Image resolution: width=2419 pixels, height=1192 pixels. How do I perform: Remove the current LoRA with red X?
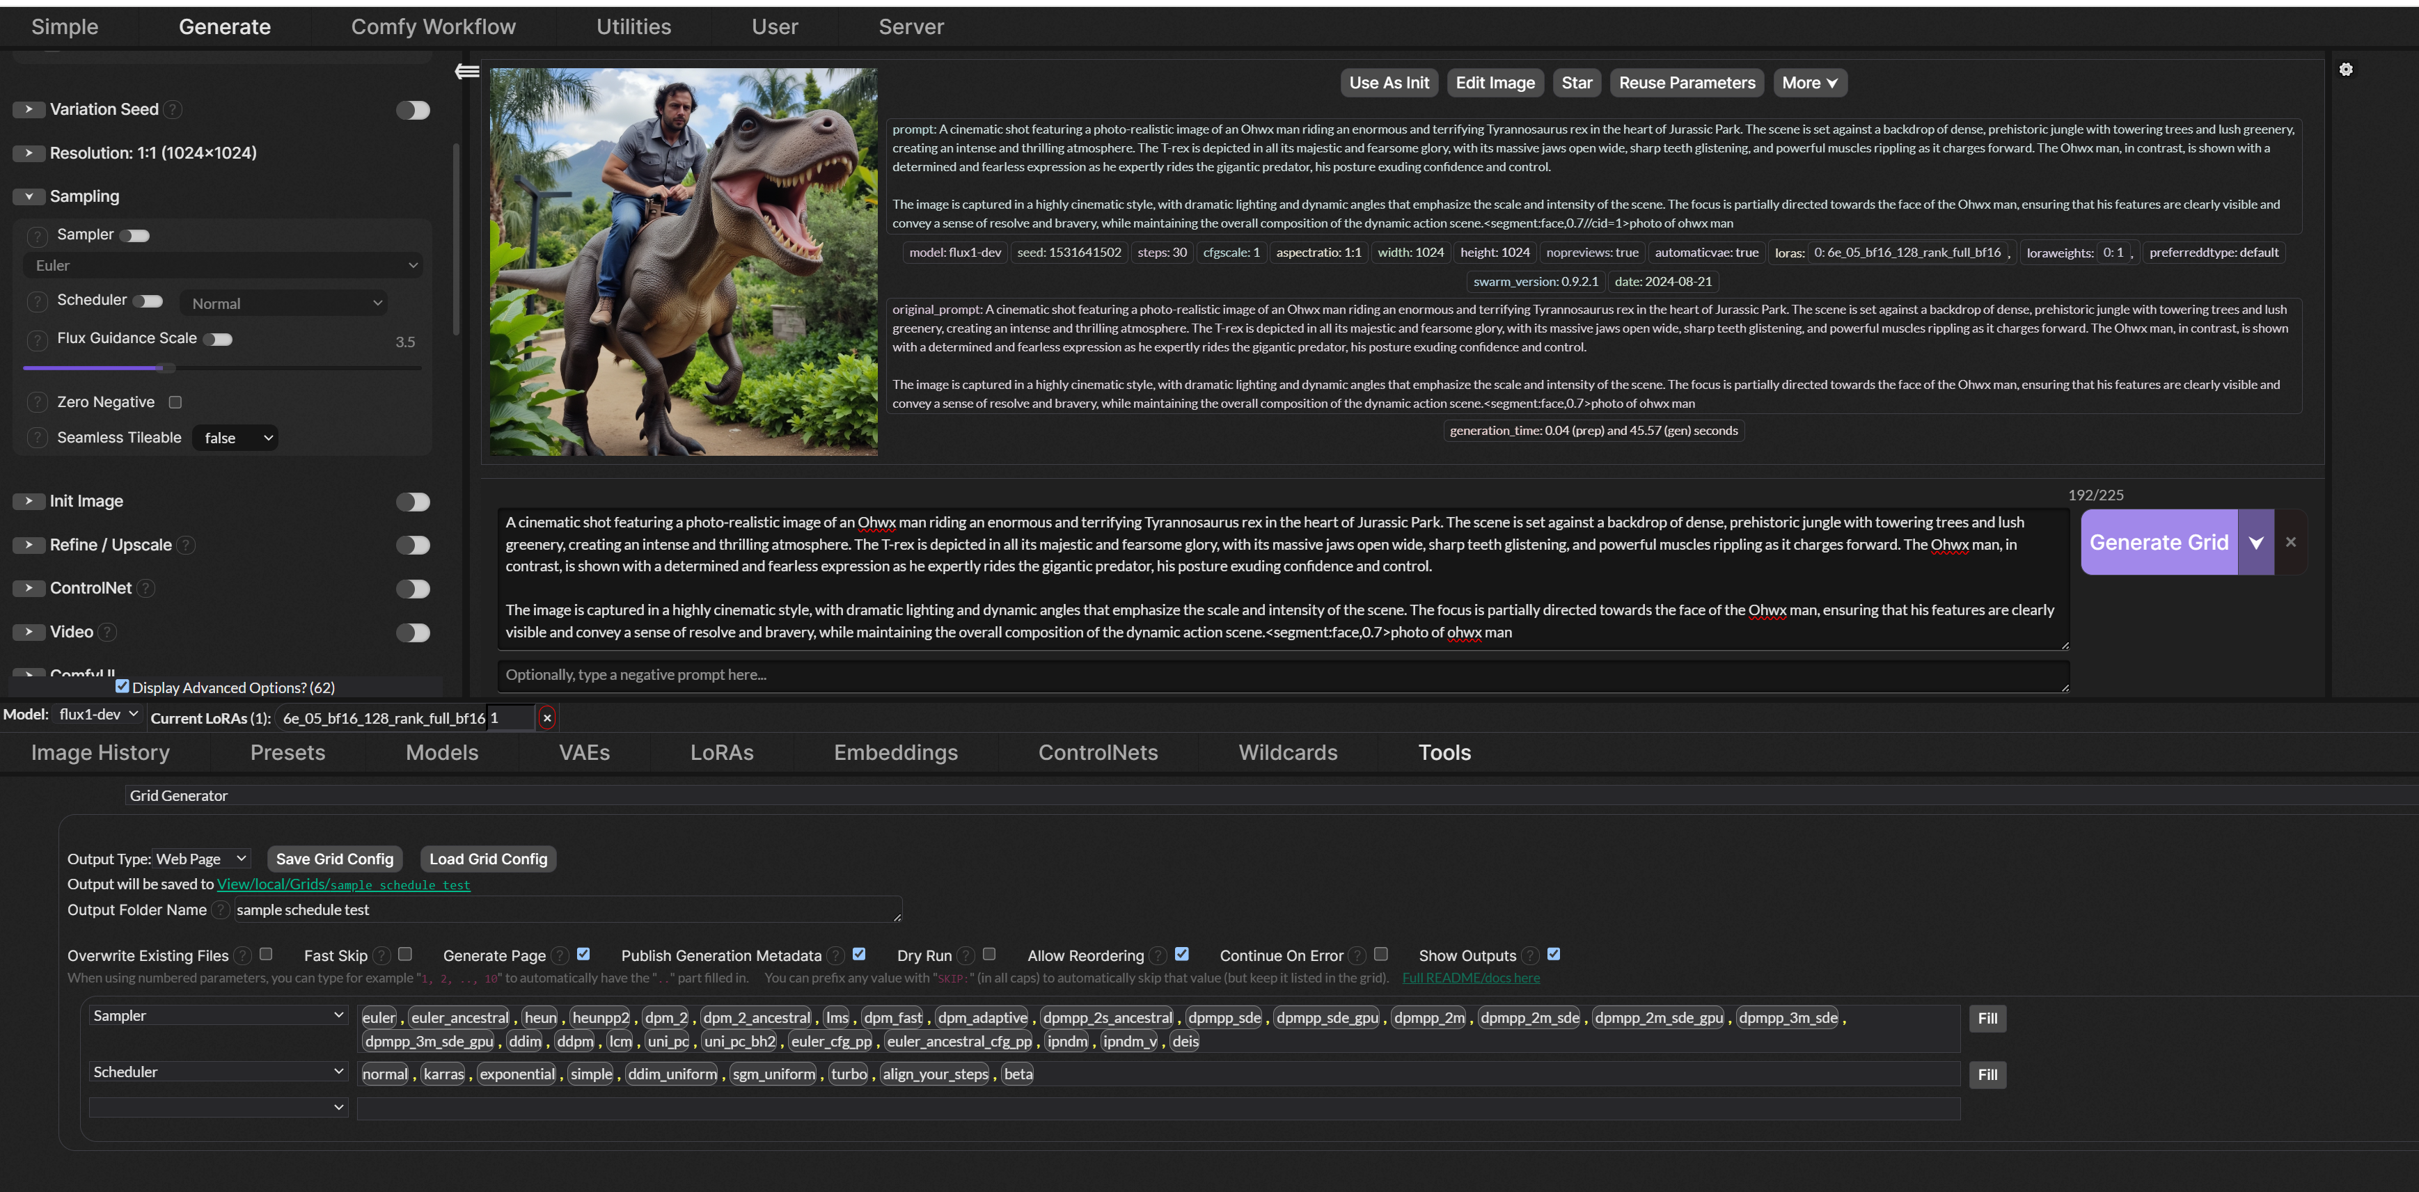pos(546,718)
